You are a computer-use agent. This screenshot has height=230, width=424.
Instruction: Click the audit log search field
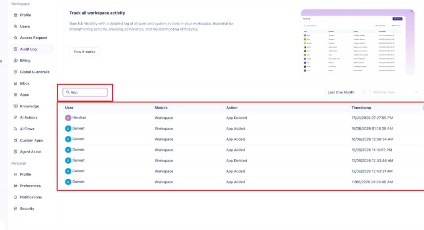[85, 92]
